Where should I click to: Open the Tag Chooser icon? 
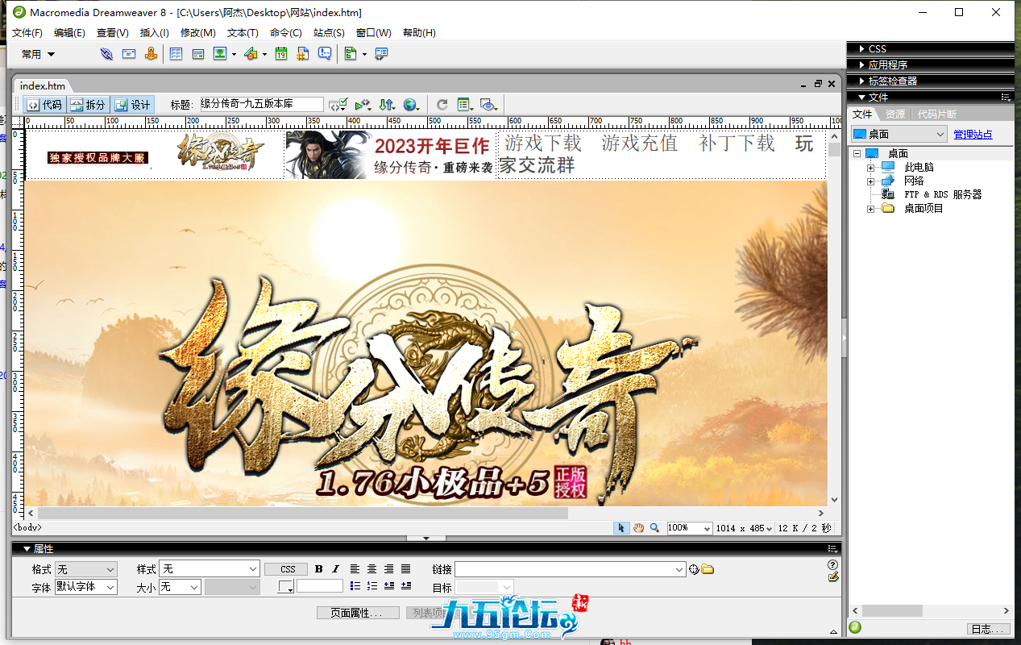(381, 54)
